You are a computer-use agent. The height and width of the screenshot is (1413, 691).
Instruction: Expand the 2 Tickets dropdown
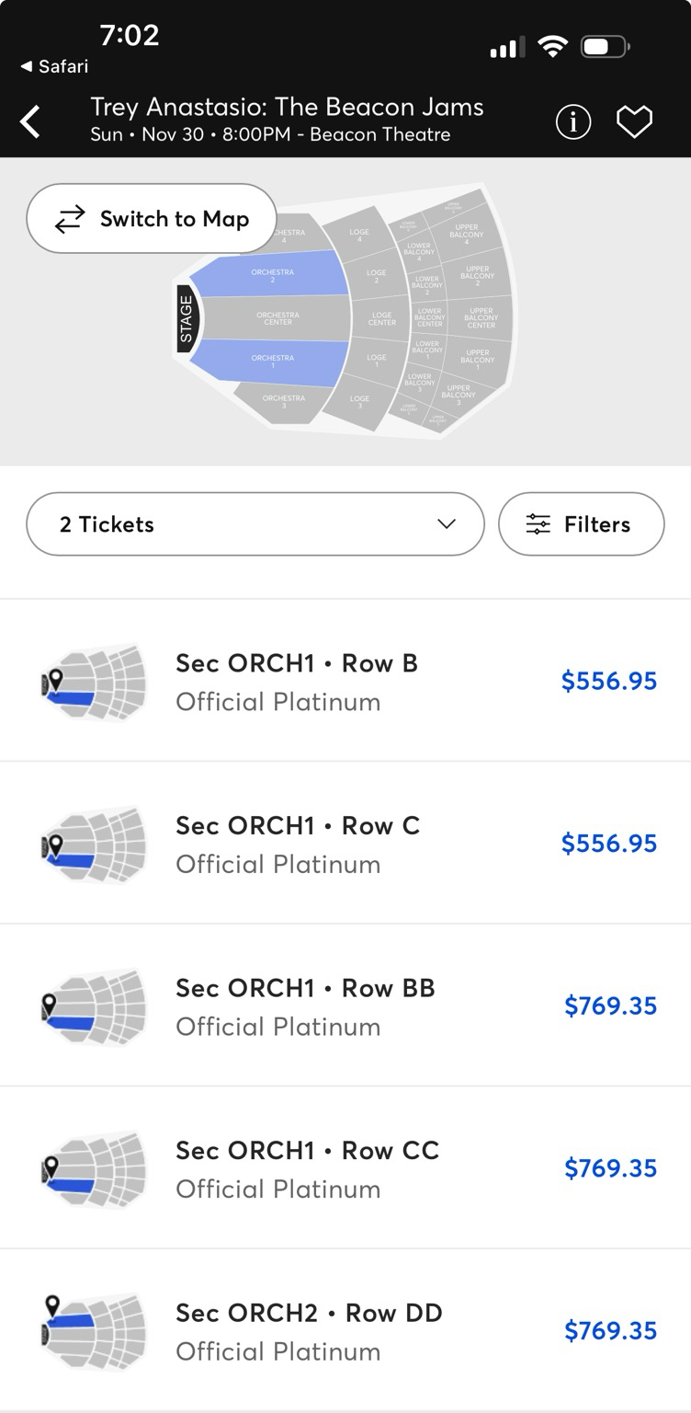click(255, 524)
